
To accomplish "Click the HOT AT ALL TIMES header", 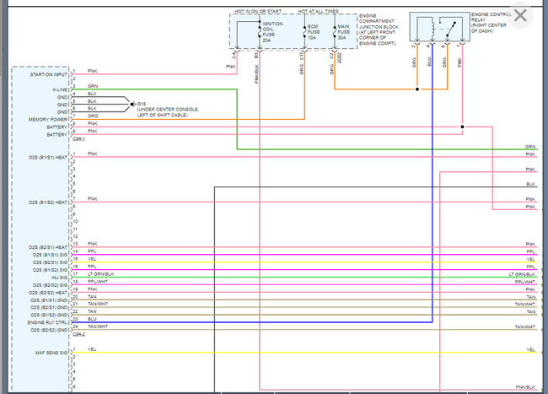I will pos(318,11).
